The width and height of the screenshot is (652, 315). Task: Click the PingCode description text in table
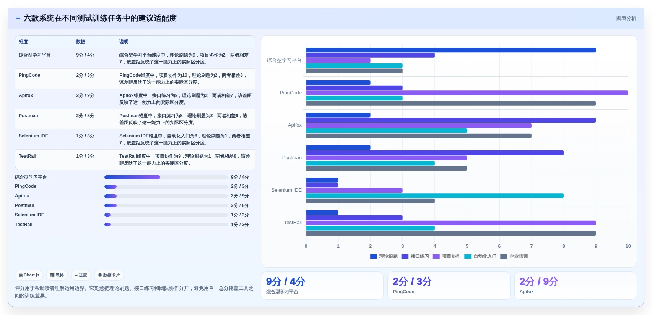pyautogui.click(x=183, y=79)
